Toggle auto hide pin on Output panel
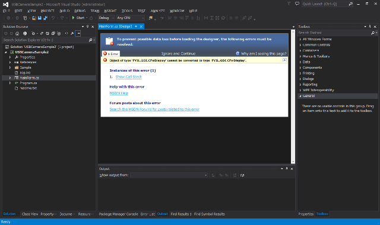This screenshot has height=225, width=380. click(x=287, y=169)
